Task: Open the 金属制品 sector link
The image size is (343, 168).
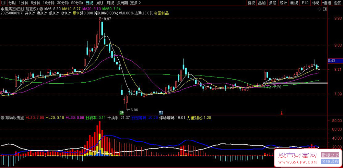Action: (161, 13)
